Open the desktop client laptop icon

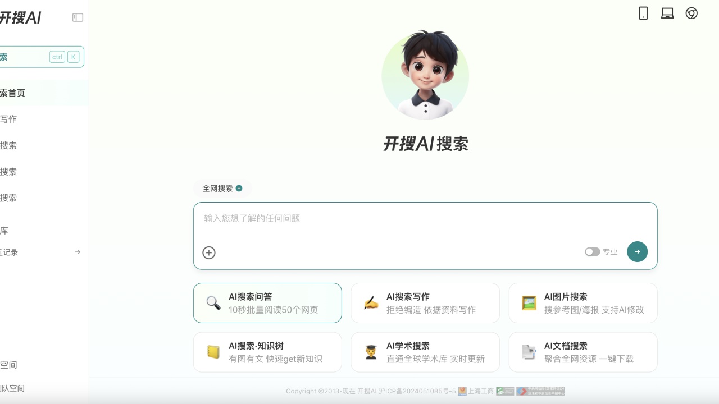tap(667, 13)
